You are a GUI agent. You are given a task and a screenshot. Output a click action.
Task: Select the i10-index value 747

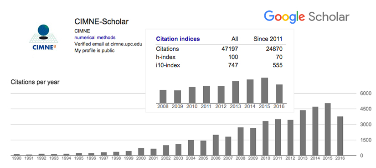233,65
